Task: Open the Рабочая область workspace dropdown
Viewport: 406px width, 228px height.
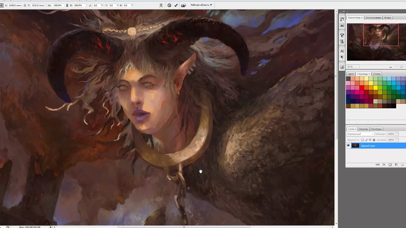Action: click(201, 5)
